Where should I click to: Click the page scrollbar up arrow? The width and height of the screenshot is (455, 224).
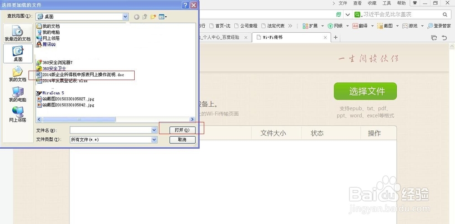click(x=452, y=46)
